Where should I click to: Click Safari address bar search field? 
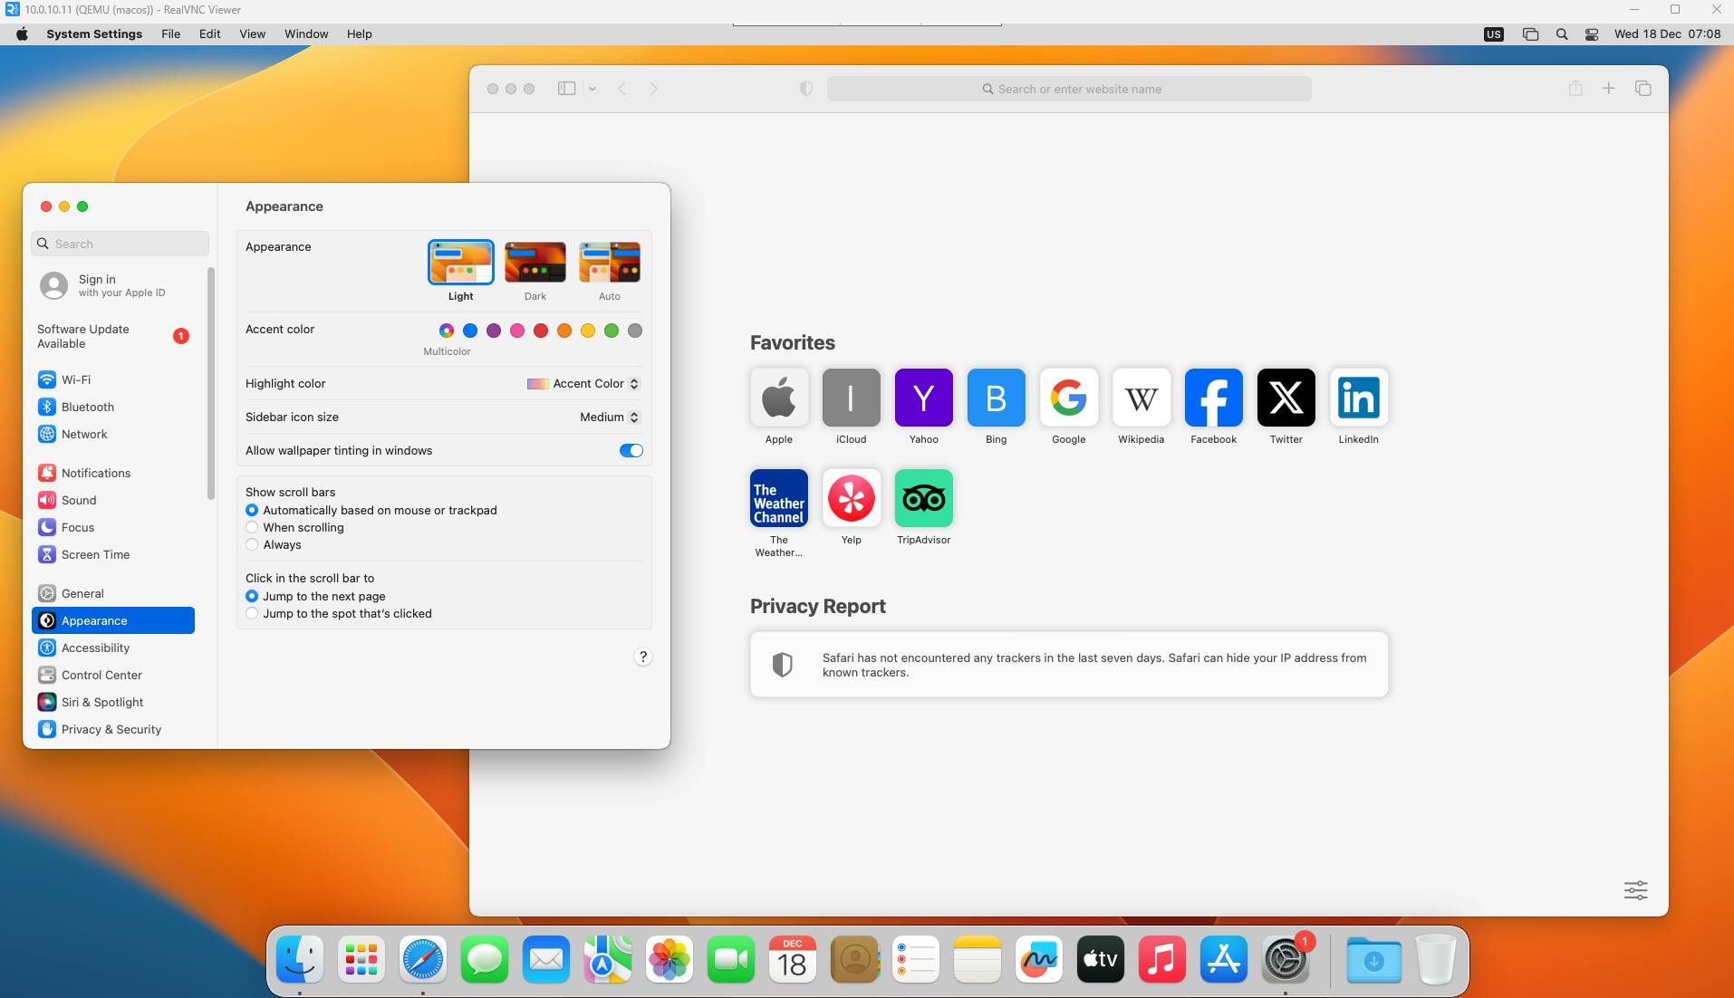[1069, 89]
